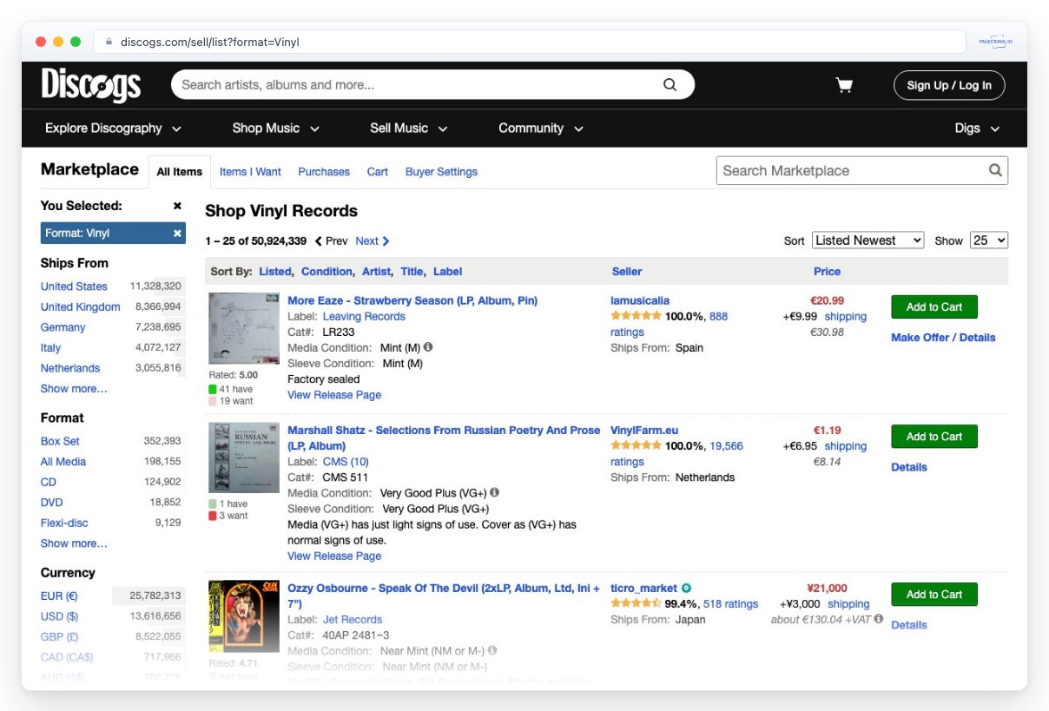
Task: Open the shopping cart icon
Action: click(x=844, y=85)
